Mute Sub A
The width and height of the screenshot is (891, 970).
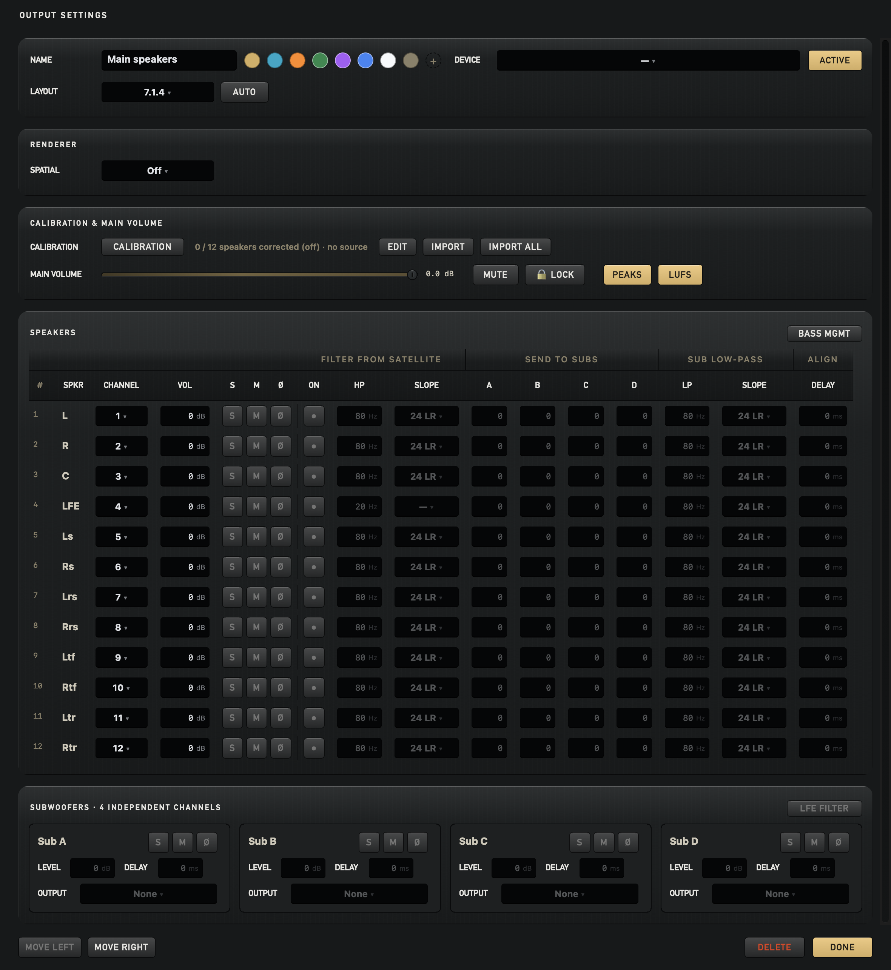182,842
